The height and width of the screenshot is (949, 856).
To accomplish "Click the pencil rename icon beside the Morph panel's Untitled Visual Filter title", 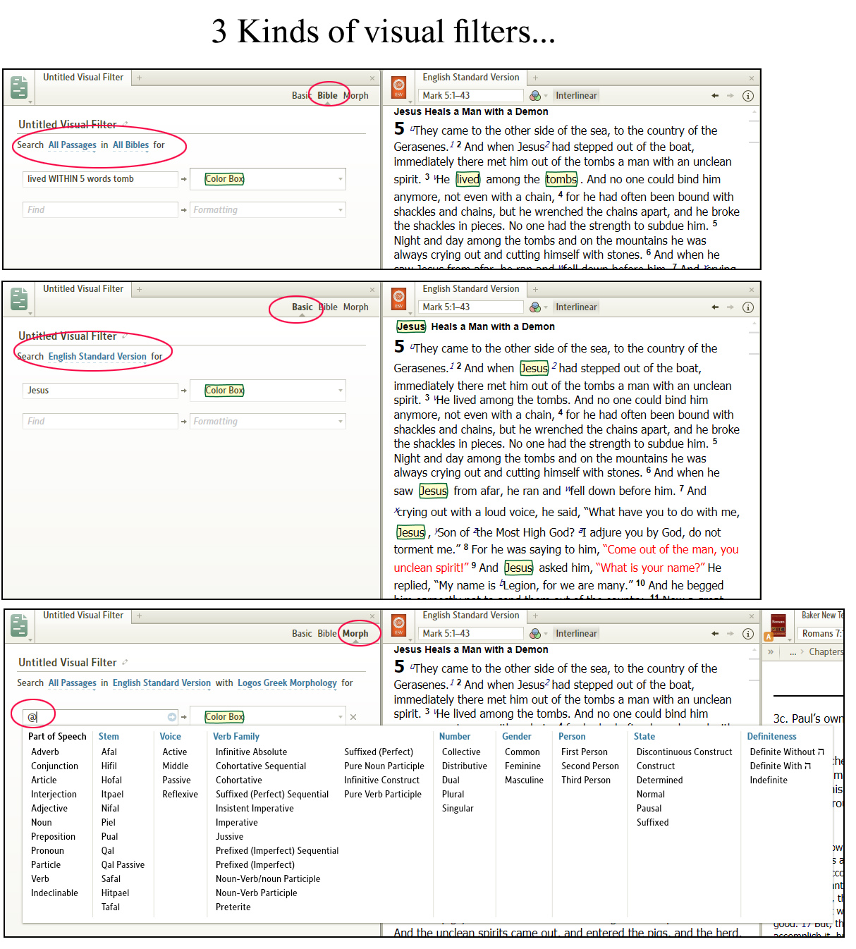I will tap(125, 662).
